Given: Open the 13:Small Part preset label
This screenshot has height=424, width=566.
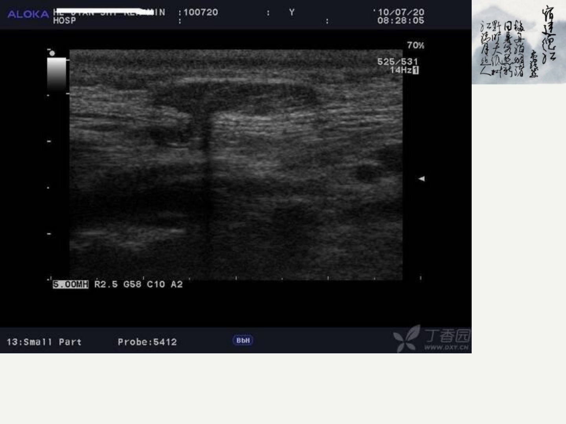Looking at the screenshot, I should point(44,342).
